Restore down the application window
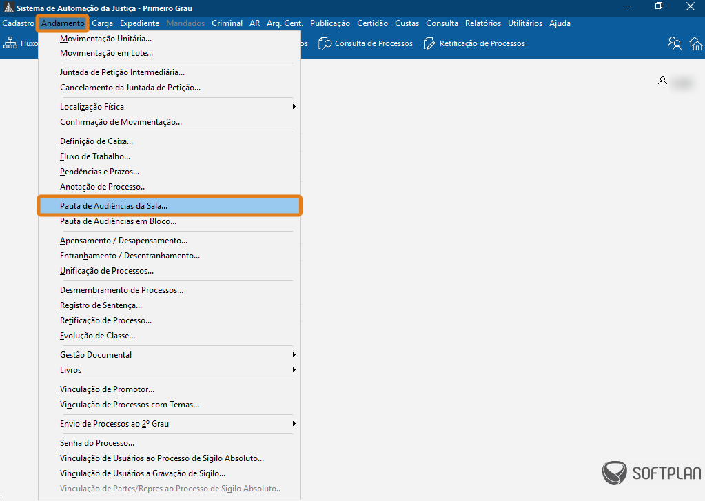The height and width of the screenshot is (501, 705). click(x=659, y=6)
